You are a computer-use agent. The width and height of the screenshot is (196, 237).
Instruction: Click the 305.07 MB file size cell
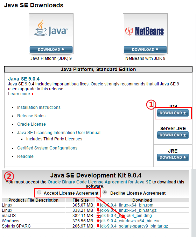tap(83, 205)
